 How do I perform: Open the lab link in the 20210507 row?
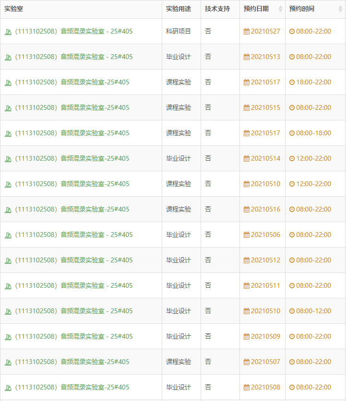tap(72, 362)
